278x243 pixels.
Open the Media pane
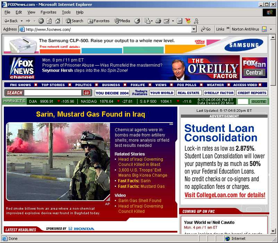(122, 21)
